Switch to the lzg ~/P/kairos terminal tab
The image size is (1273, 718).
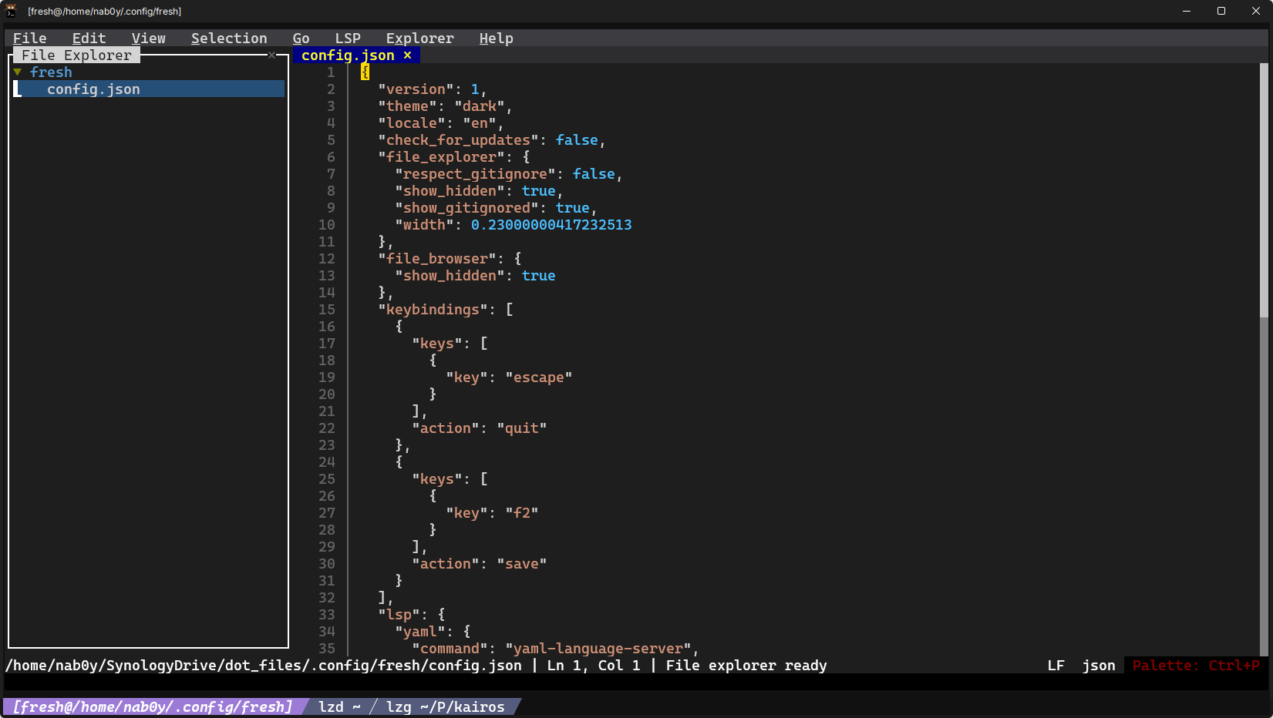tap(445, 707)
